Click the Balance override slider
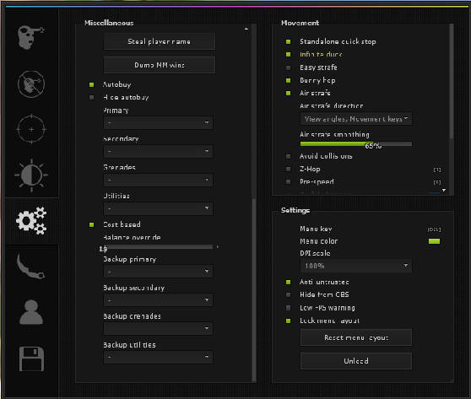Screen dimensions: 471x399 [x=159, y=247]
